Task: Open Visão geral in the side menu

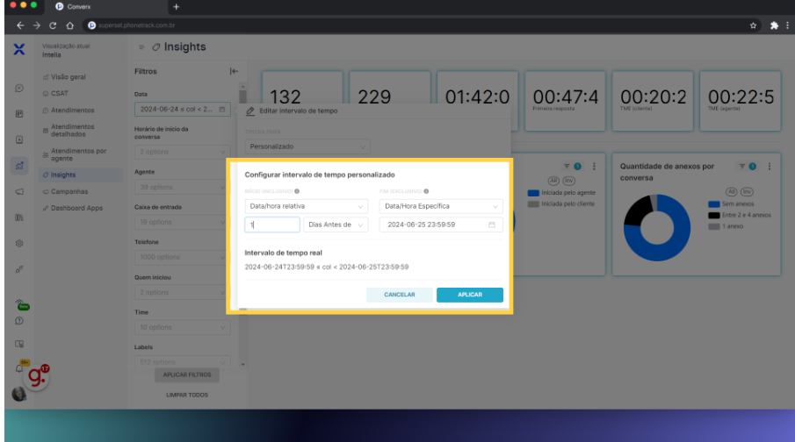Action: tap(69, 77)
